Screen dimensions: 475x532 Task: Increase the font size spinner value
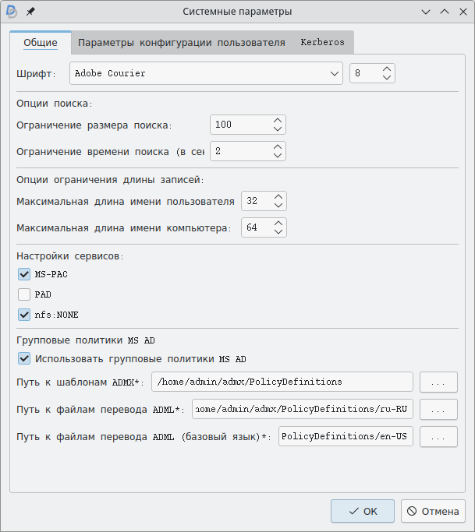(387, 69)
